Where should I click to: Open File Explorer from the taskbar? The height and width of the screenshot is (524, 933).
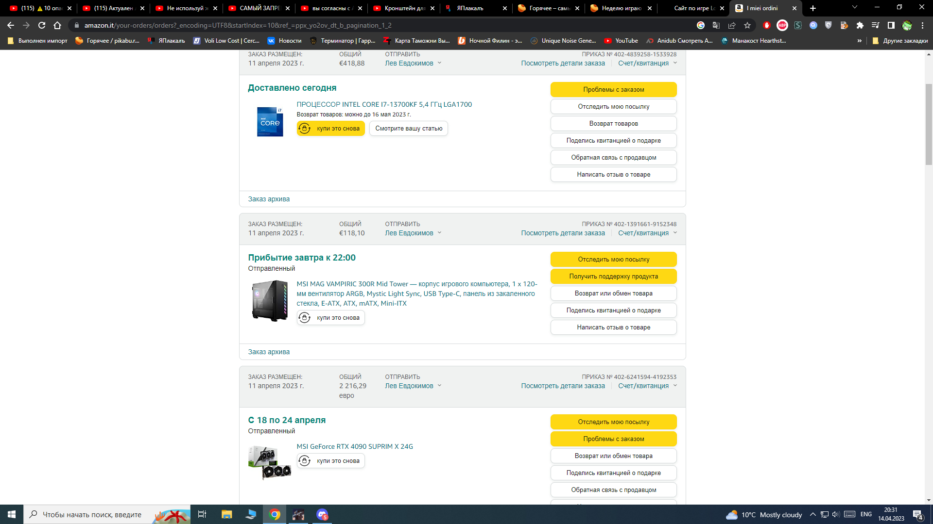pyautogui.click(x=226, y=514)
